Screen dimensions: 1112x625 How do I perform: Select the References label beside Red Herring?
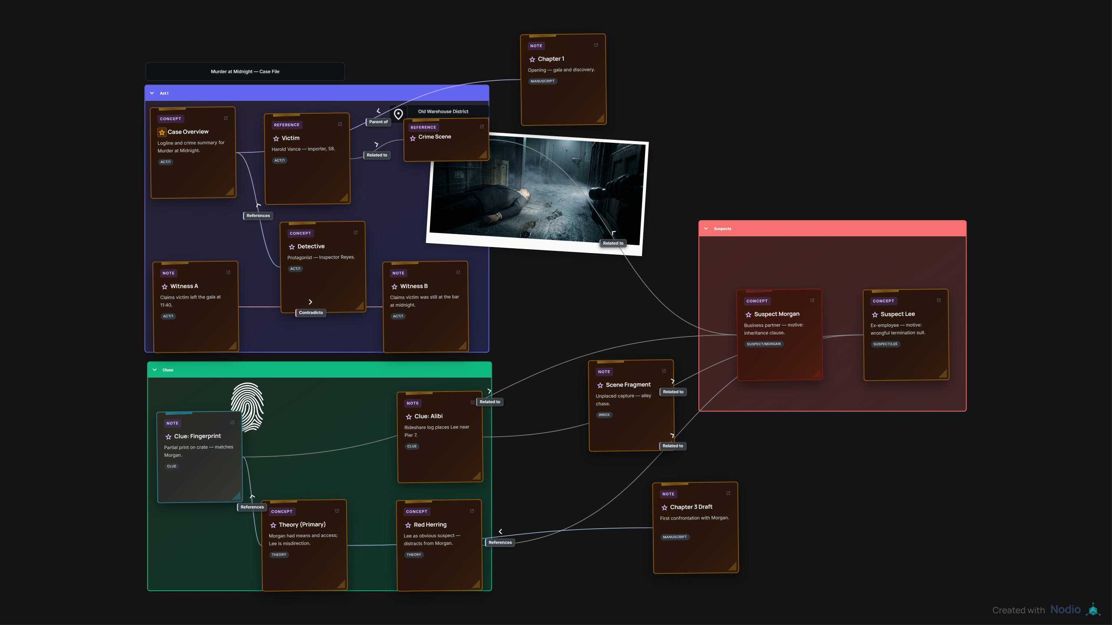point(500,543)
